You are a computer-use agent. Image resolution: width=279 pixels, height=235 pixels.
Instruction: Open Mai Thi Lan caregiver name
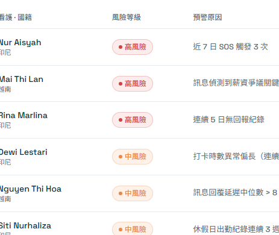[21, 79]
